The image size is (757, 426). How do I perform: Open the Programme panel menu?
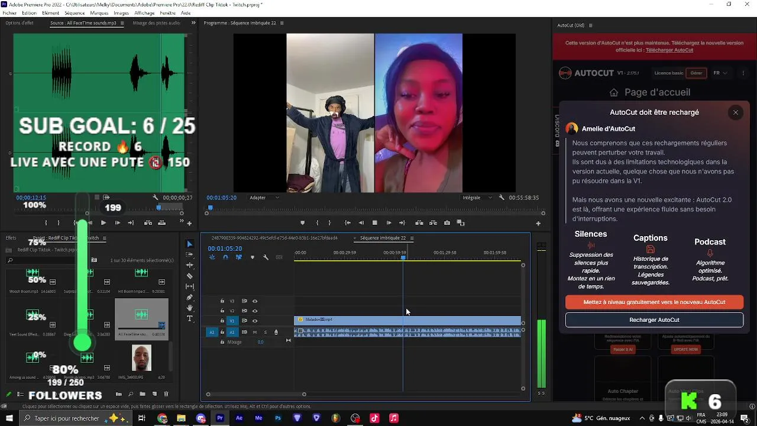pyautogui.click(x=282, y=23)
